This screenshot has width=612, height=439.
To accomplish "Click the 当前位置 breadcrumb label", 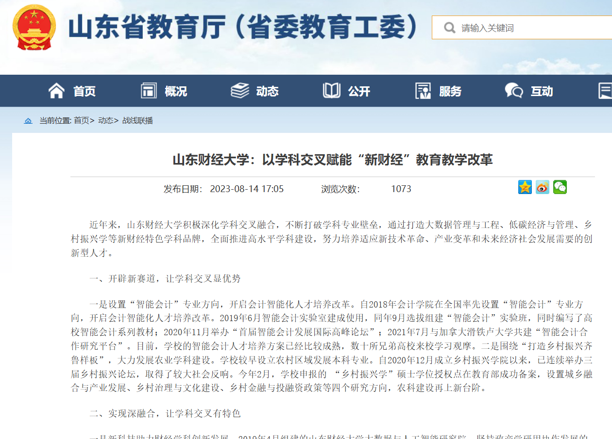I will (55, 121).
